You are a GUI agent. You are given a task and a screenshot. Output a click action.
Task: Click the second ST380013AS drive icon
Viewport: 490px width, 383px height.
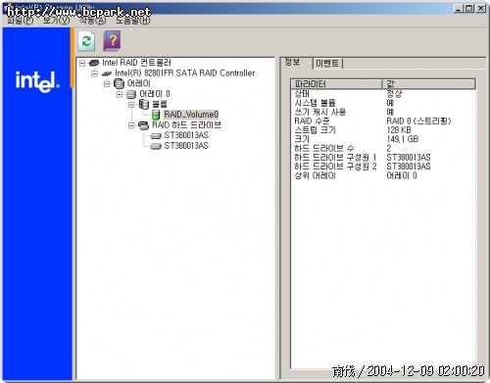pos(156,146)
